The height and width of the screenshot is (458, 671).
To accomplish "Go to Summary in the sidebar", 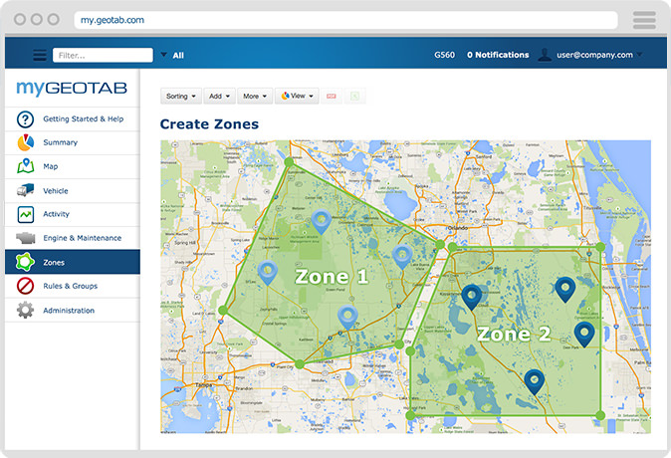I will (73, 142).
